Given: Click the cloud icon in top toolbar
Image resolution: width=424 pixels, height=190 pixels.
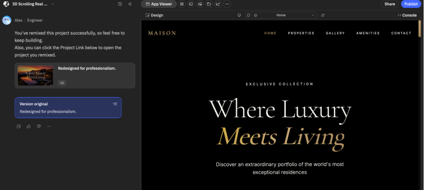Looking at the screenshot, I should pyautogui.click(x=200, y=4).
